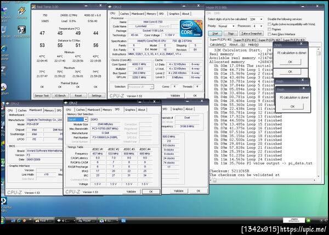329x235 pixels.
Task: Click Start in Hyper PI
Action: [x=215, y=33]
